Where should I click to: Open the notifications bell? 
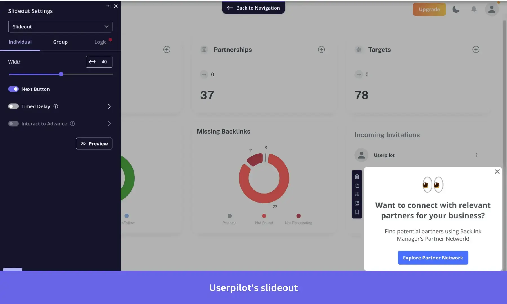(x=473, y=9)
